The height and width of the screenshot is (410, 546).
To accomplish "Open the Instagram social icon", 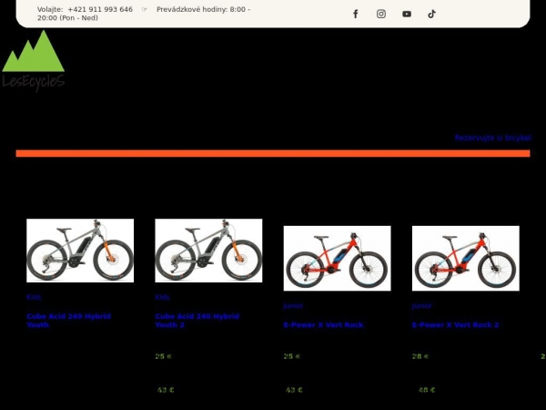I will [x=381, y=14].
